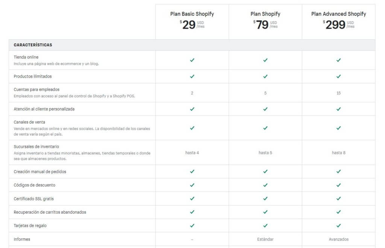Click the Sucursales de inventario description text

pos(82,156)
